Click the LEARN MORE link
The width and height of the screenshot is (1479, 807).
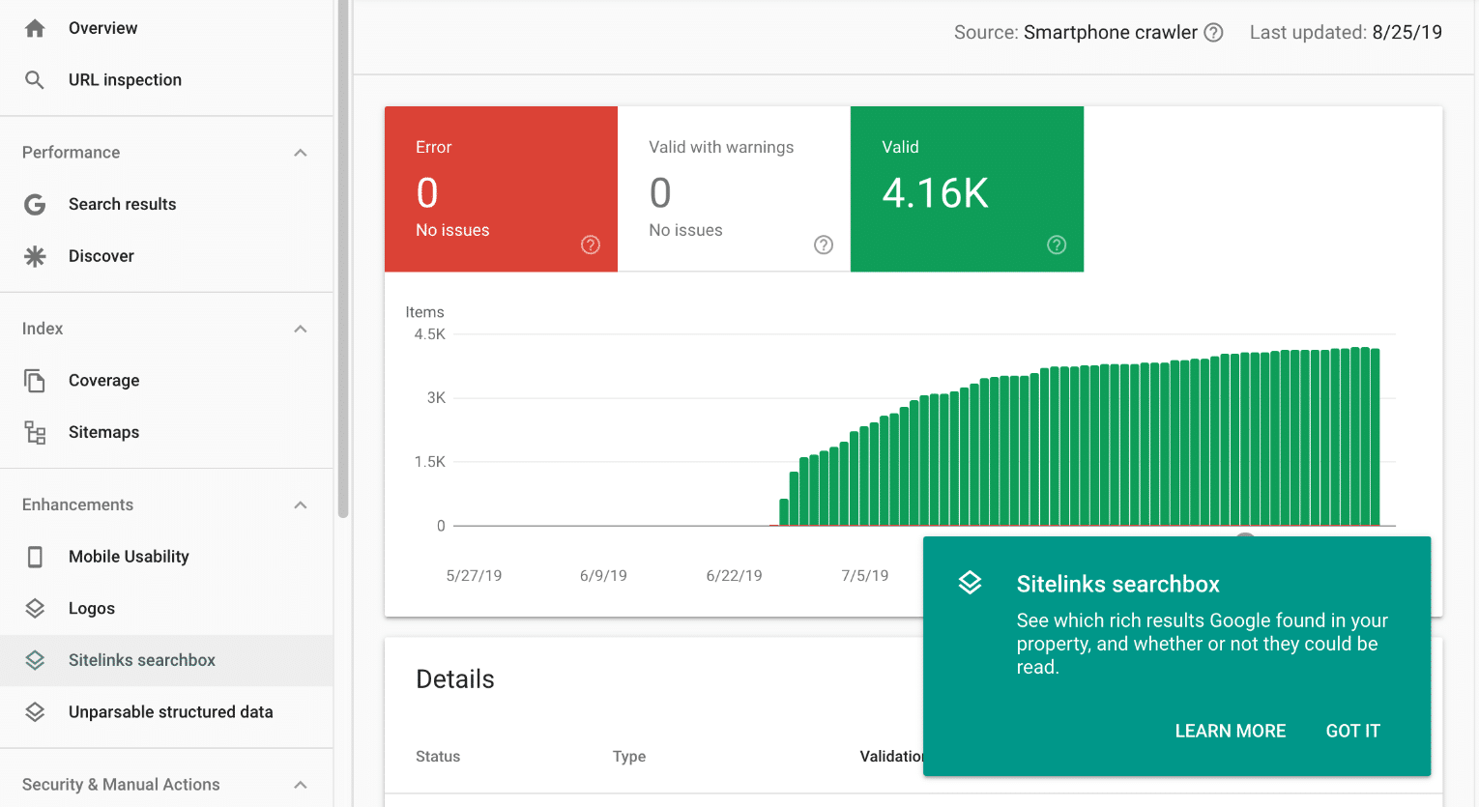(x=1230, y=731)
